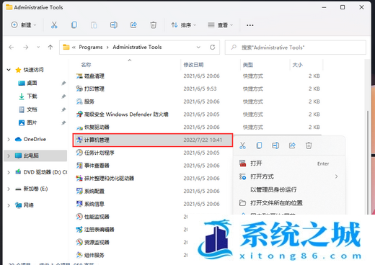Click Copy icon in the context menu
The height and width of the screenshot is (265, 375).
(259, 145)
